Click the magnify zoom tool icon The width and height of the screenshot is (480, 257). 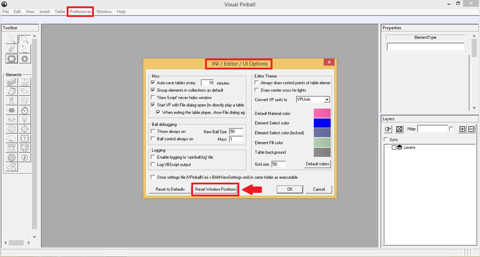point(12,39)
